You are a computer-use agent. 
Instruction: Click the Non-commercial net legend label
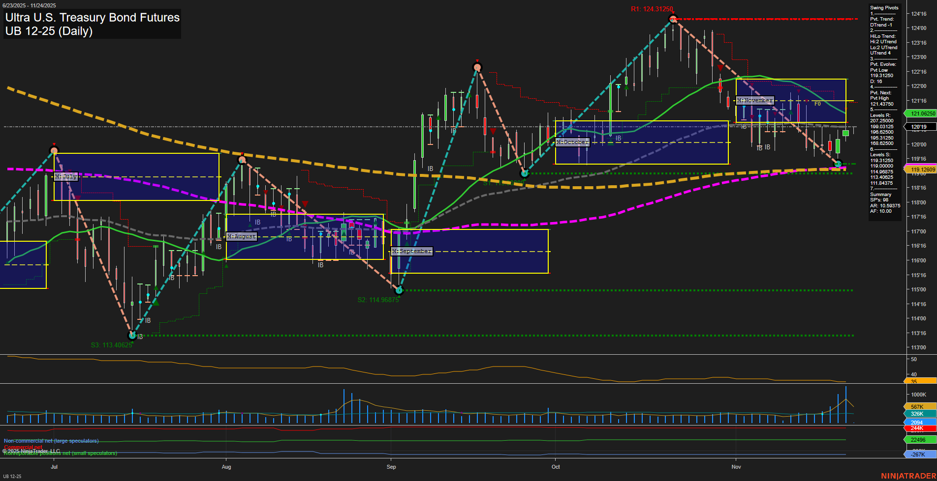(51, 441)
